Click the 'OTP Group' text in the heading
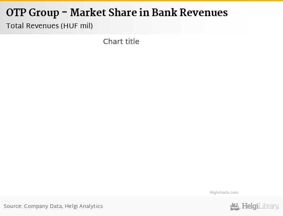The height and width of the screenshot is (216, 283). (x=32, y=13)
